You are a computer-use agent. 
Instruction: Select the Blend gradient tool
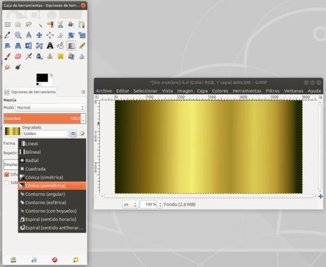pos(71,46)
